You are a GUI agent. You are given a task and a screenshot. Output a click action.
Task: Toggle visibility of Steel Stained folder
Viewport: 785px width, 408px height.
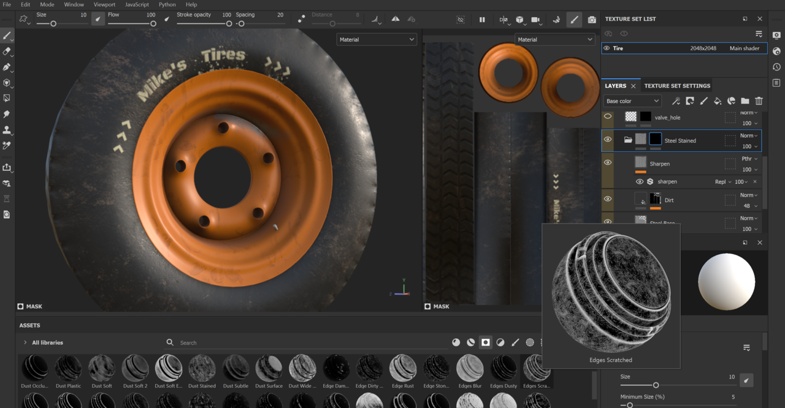(x=608, y=140)
